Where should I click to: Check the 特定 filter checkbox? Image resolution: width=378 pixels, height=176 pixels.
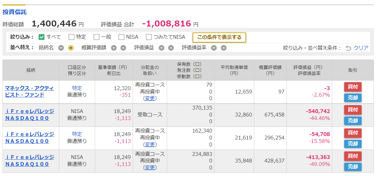(71, 37)
